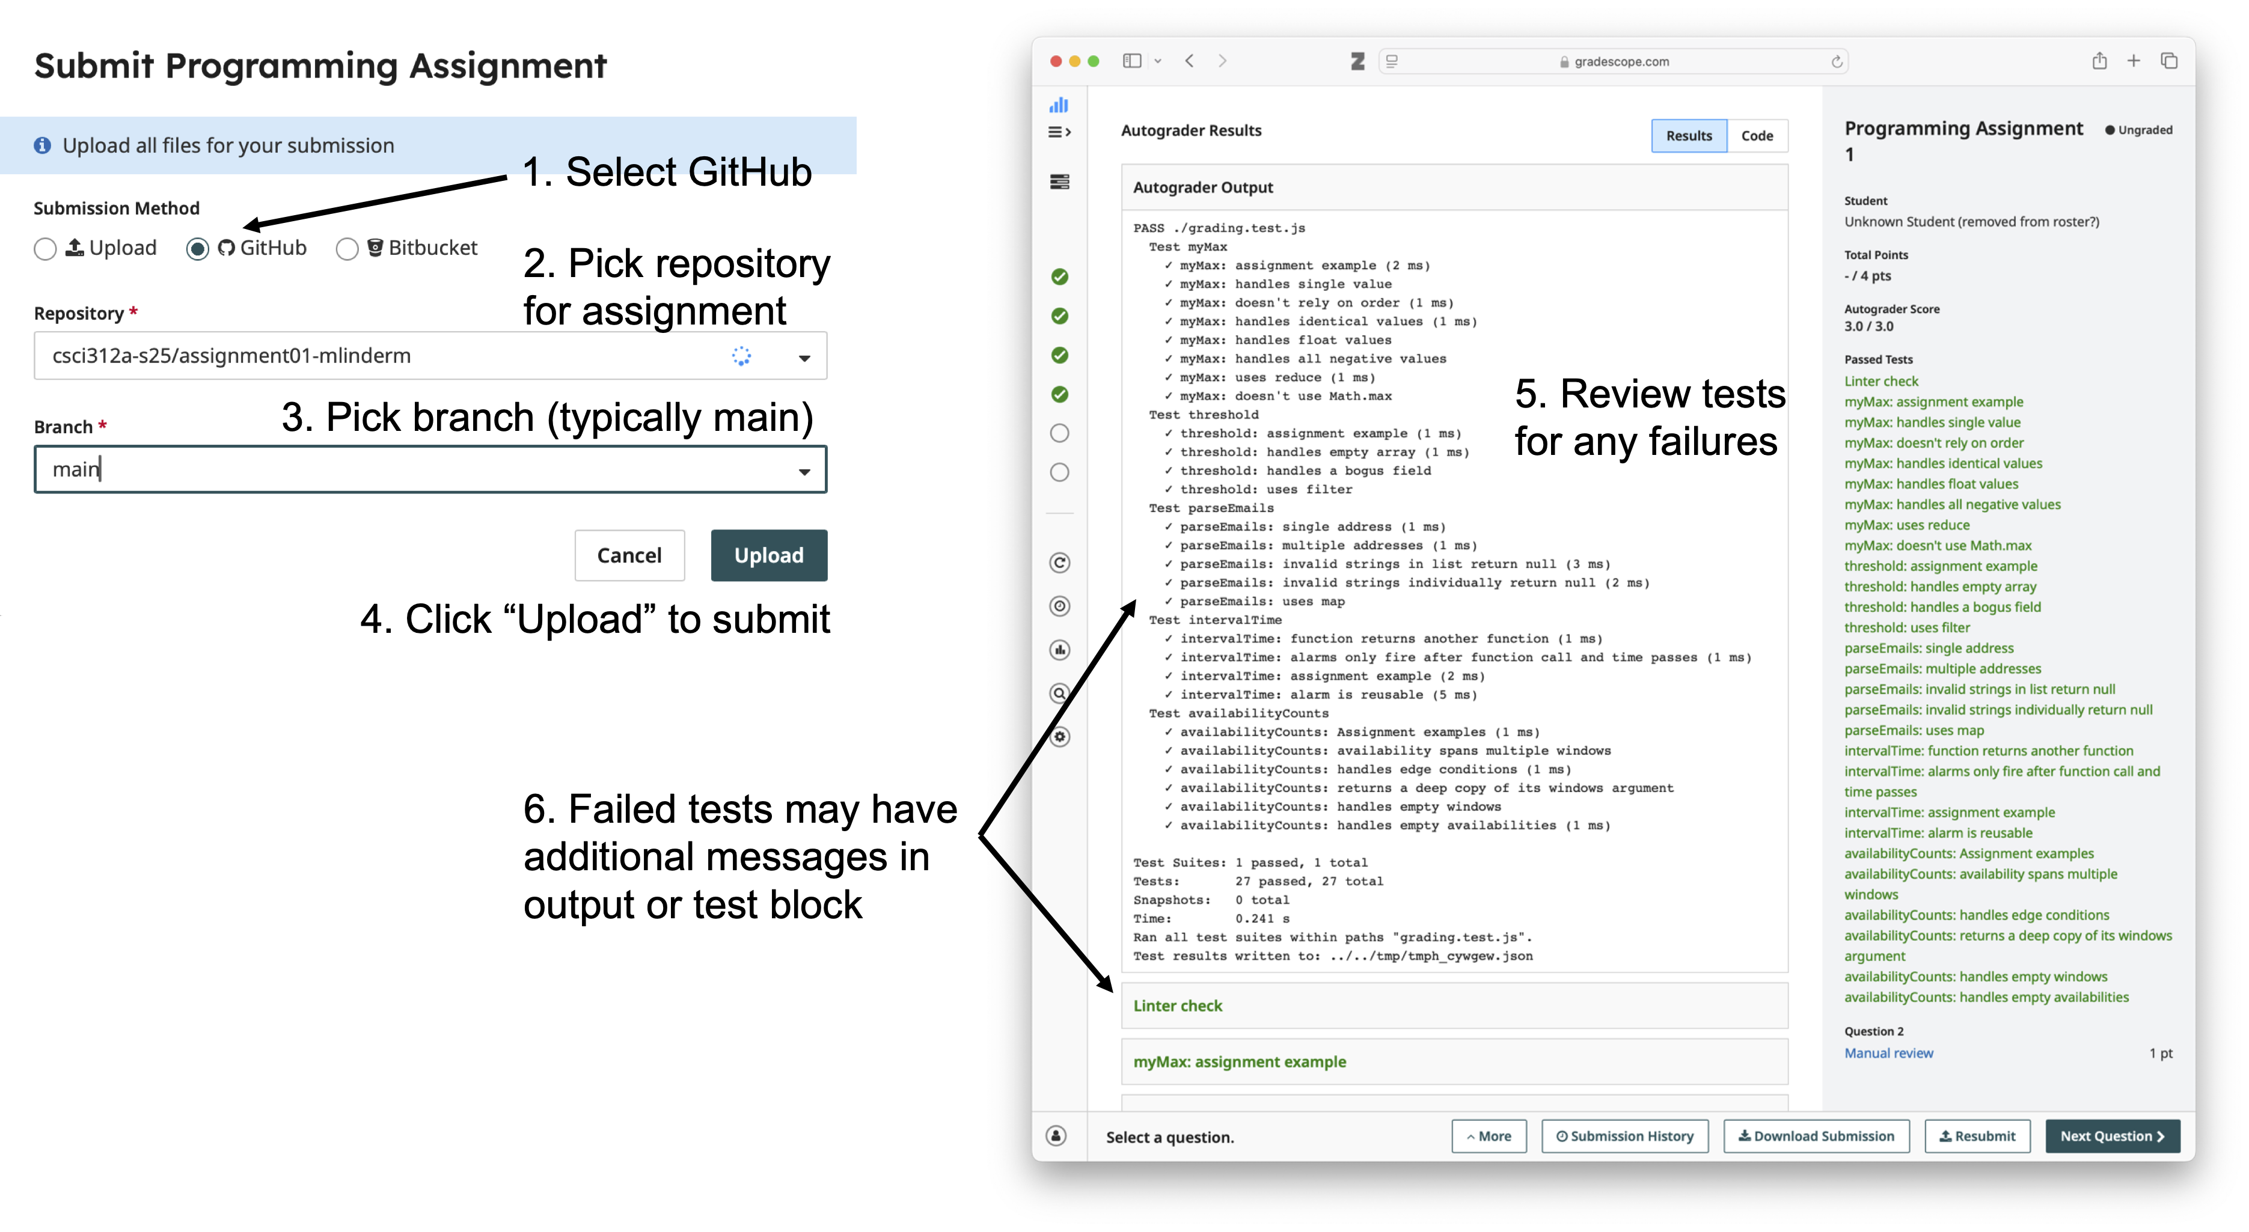Open reader view icon in address bar
The height and width of the screenshot is (1232, 2249).
point(1392,61)
